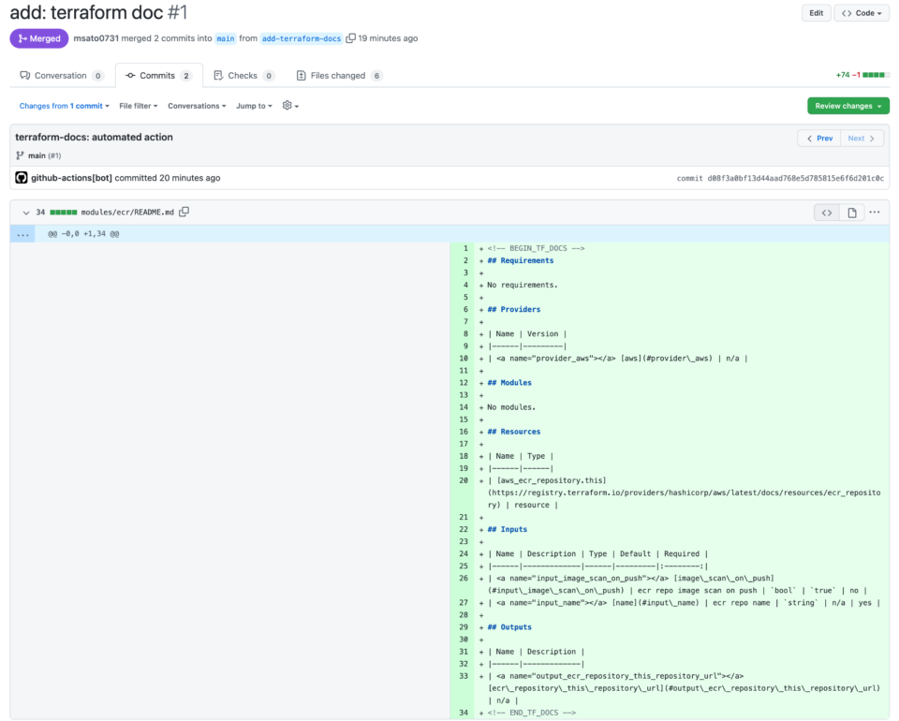Click the Edit button

pos(817,12)
